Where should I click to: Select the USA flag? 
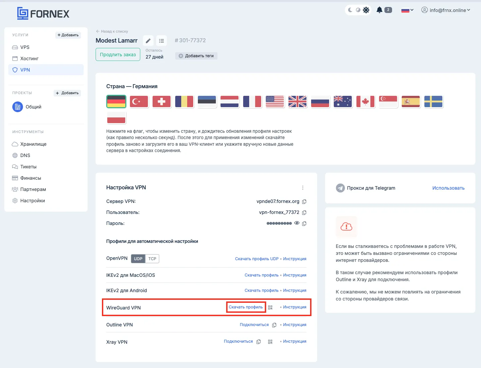coord(275,101)
